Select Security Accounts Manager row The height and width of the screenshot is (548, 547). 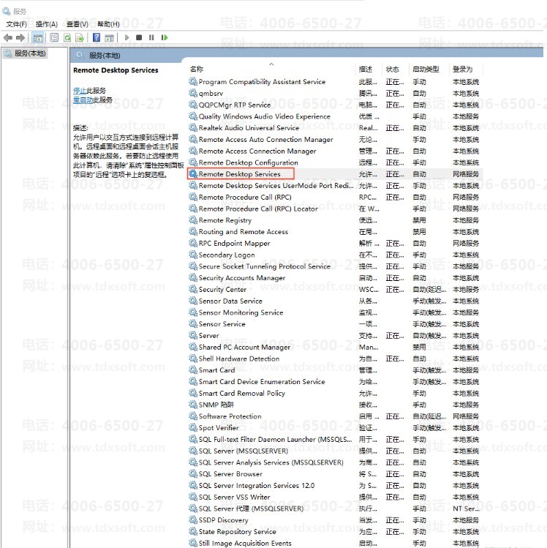336,278
